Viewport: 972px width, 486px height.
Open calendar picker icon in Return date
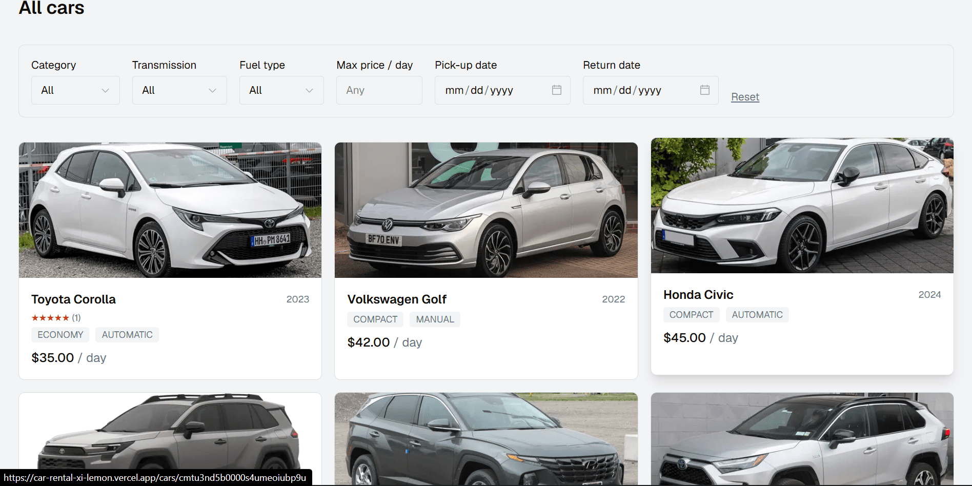click(705, 90)
